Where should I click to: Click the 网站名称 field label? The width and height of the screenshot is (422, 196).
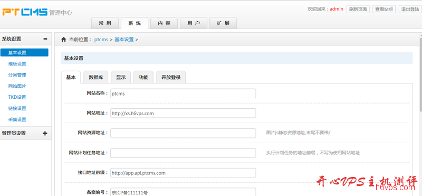(x=97, y=94)
